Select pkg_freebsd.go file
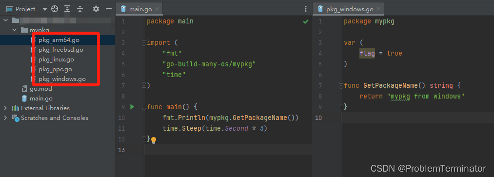This screenshot has height=177, width=494. [x=61, y=50]
